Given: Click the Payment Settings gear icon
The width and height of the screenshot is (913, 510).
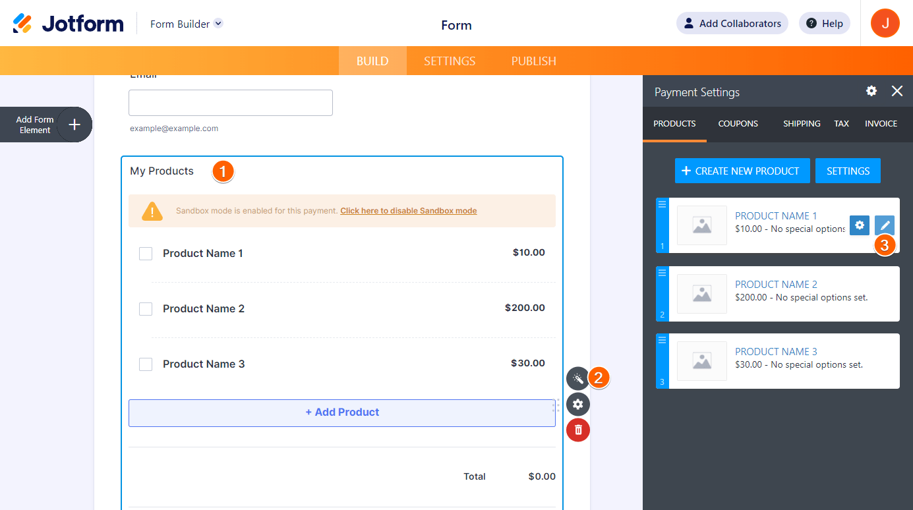Looking at the screenshot, I should point(871,91).
